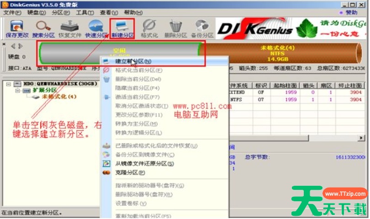Start the 快速分区 quick partition tool

96,29
